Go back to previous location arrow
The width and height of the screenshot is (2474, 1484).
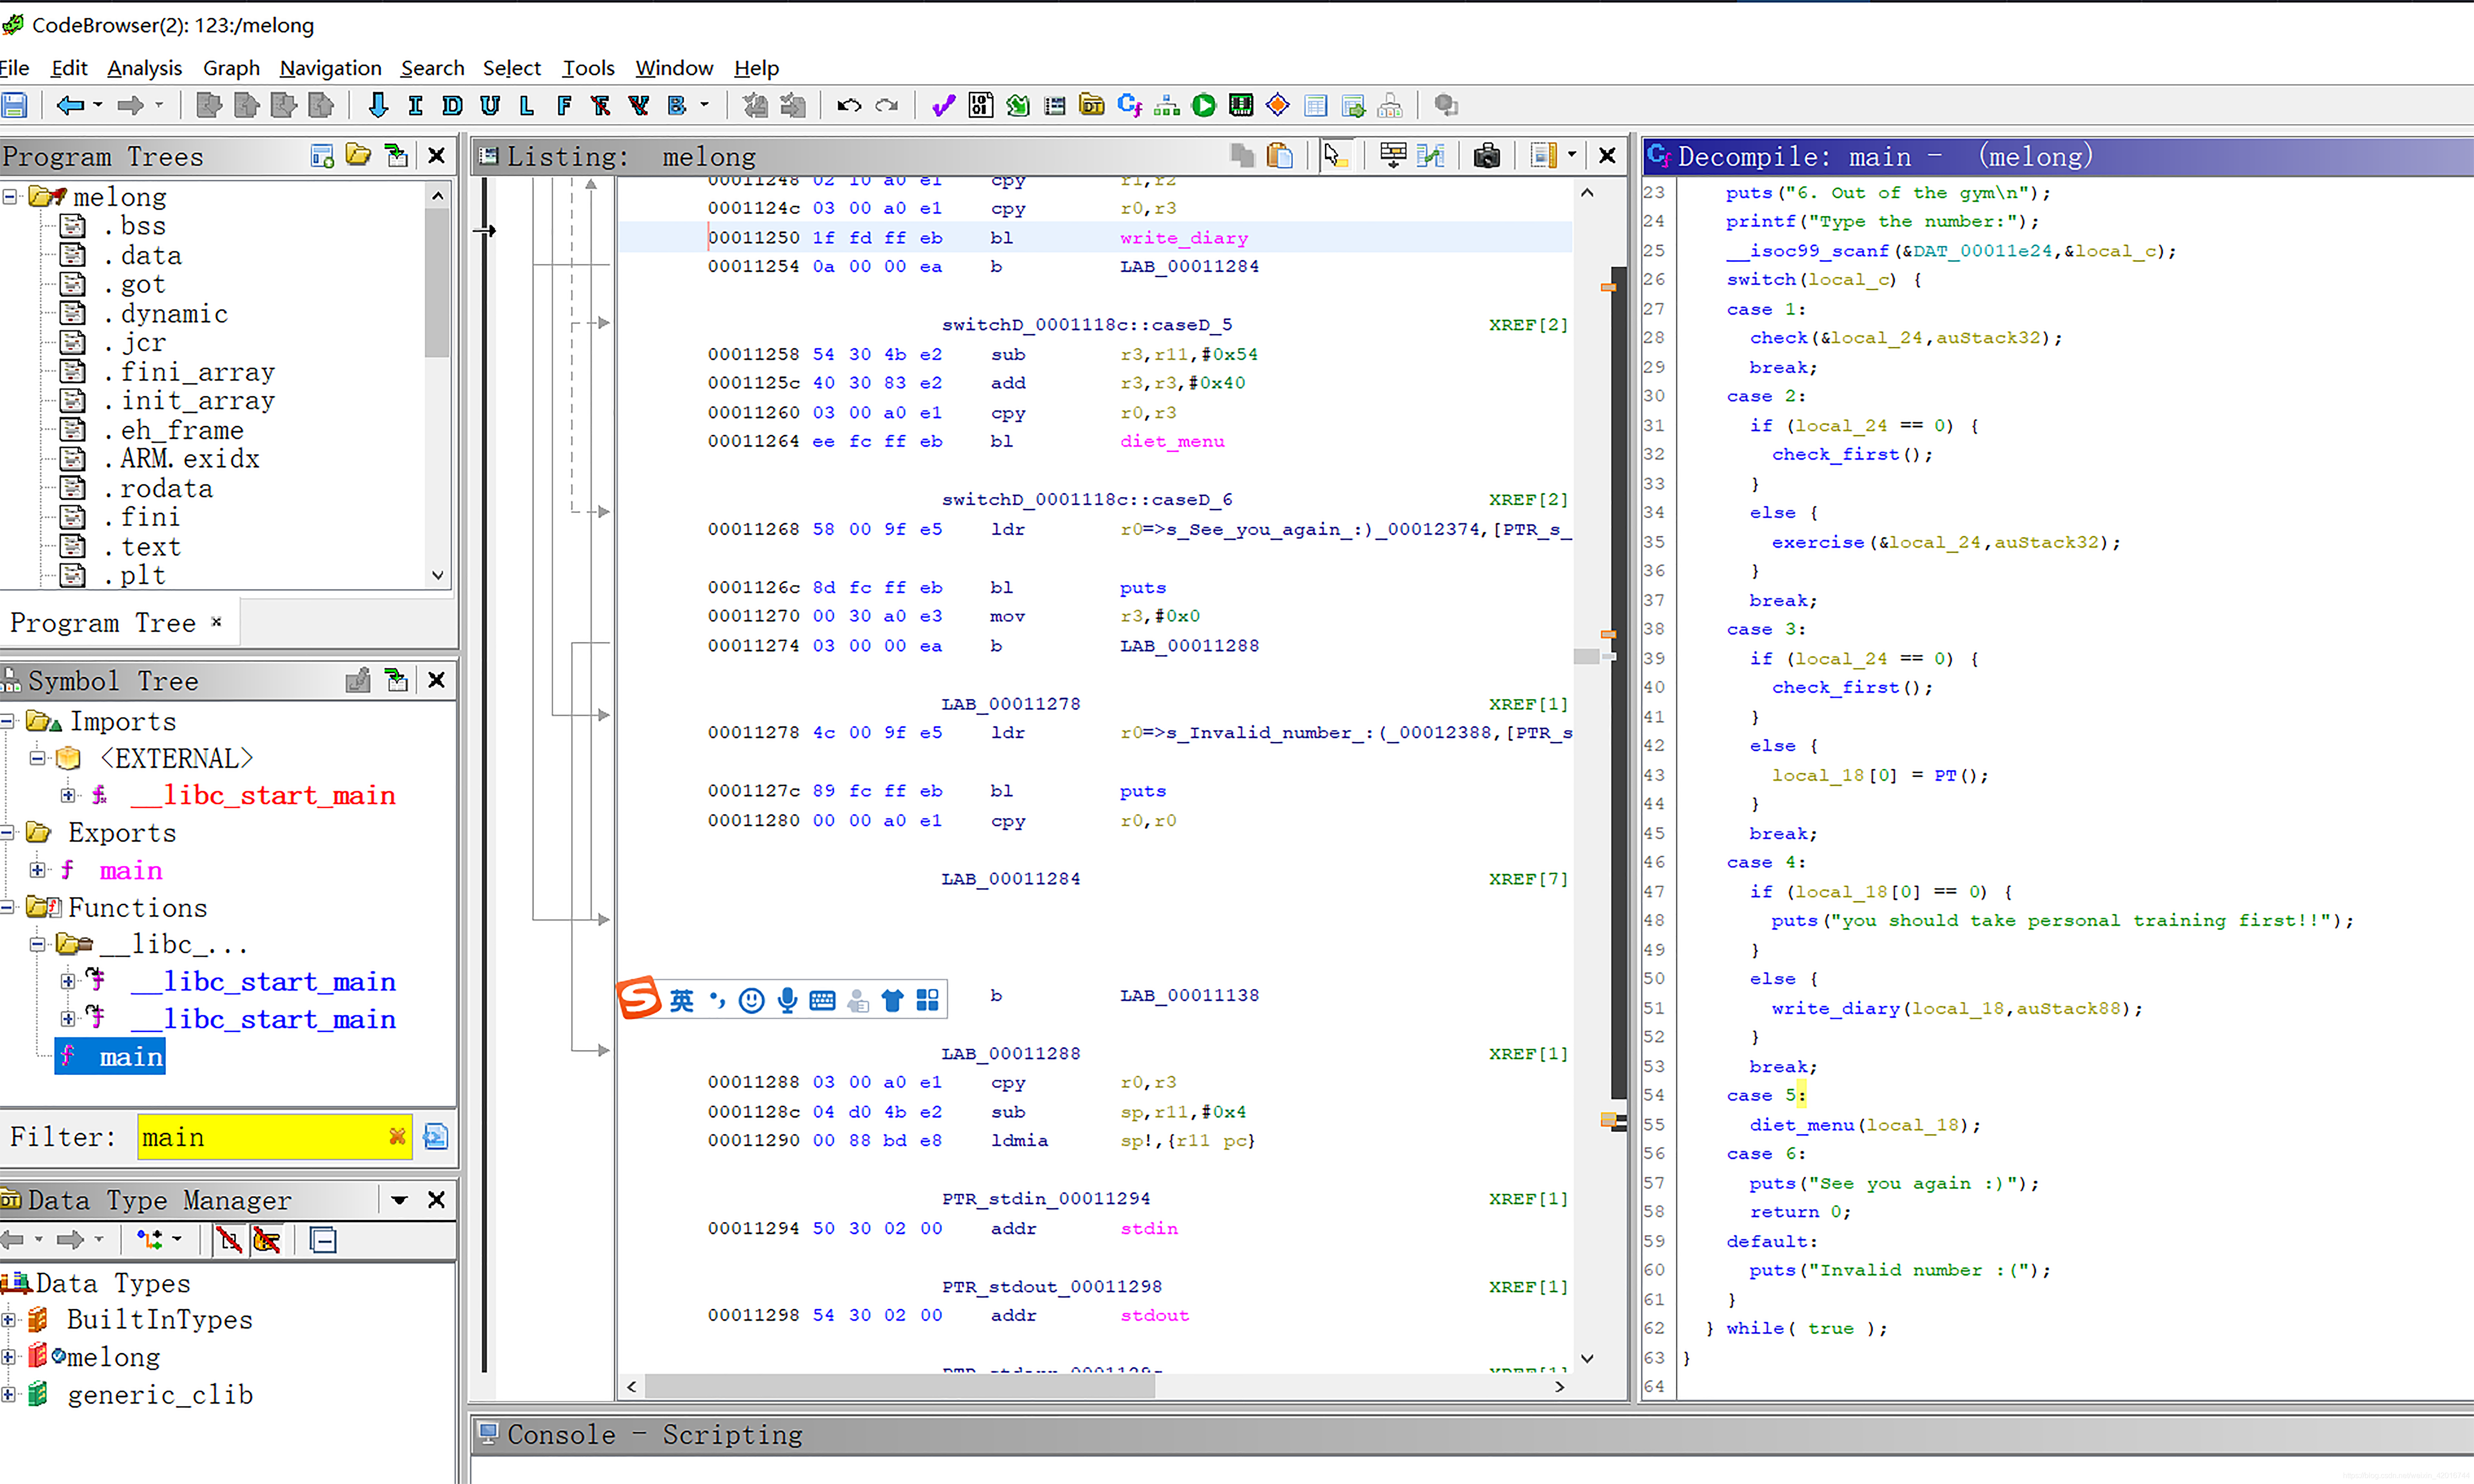point(70,105)
